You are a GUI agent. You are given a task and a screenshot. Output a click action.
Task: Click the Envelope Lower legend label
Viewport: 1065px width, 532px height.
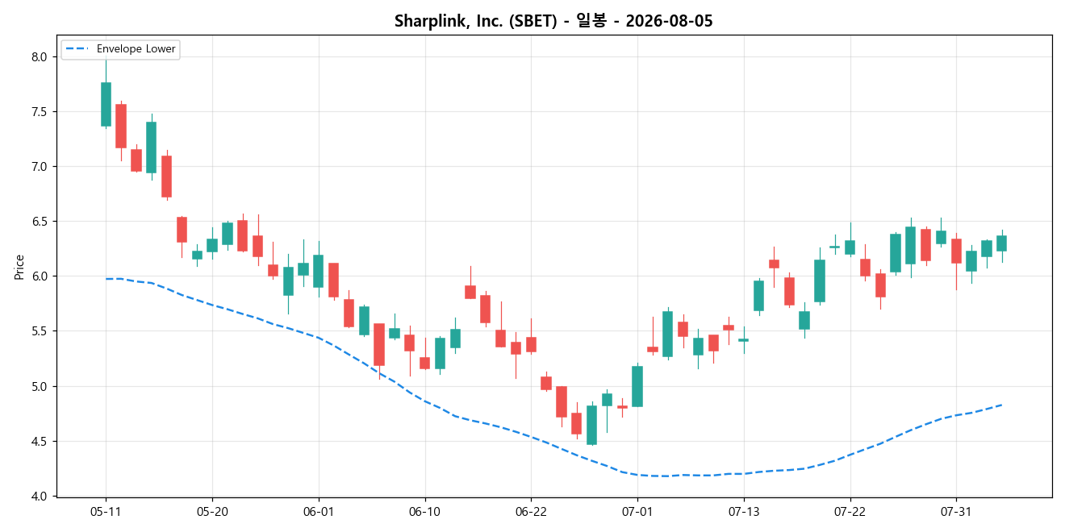(136, 49)
